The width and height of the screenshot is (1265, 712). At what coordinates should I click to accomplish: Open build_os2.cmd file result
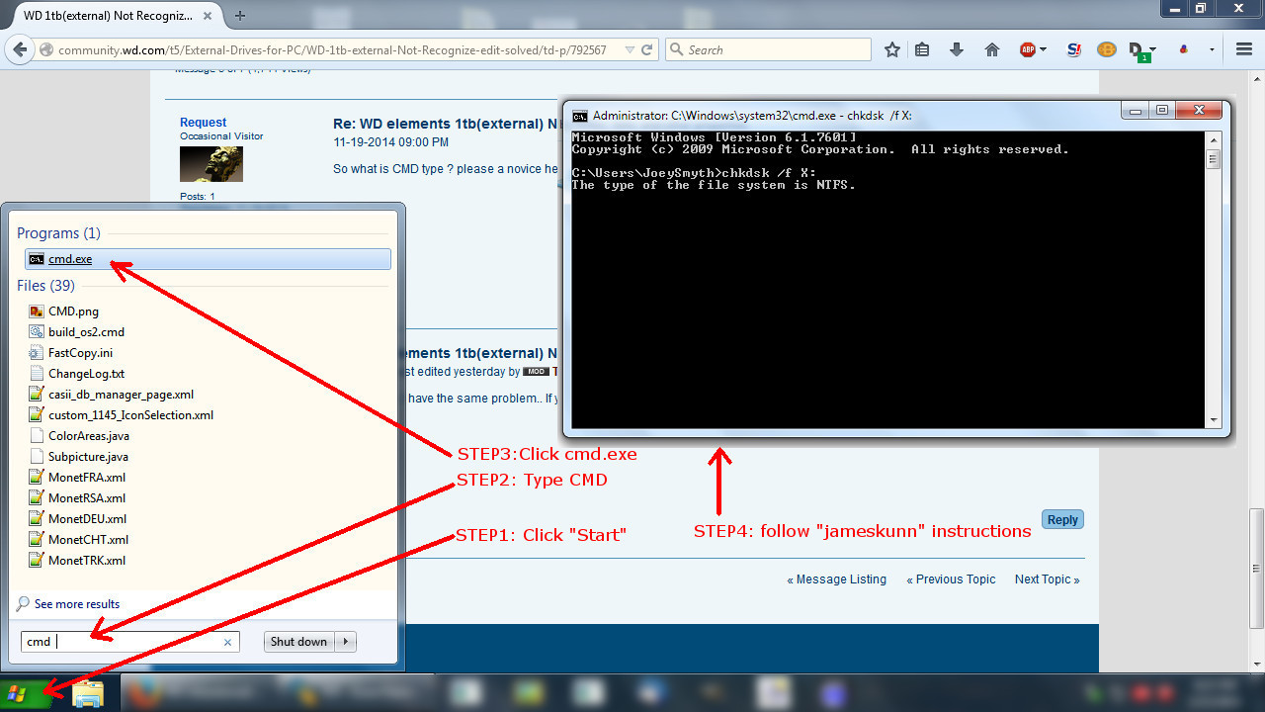point(86,332)
